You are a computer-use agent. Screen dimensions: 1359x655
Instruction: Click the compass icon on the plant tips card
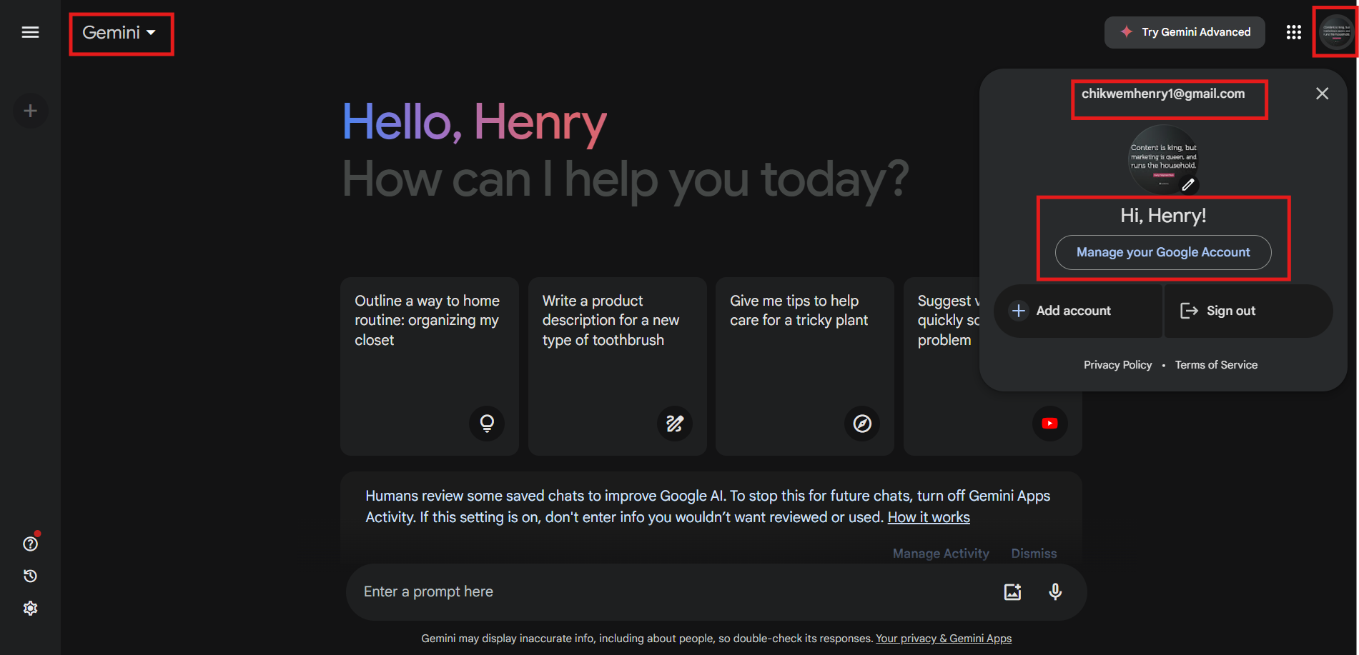862,424
